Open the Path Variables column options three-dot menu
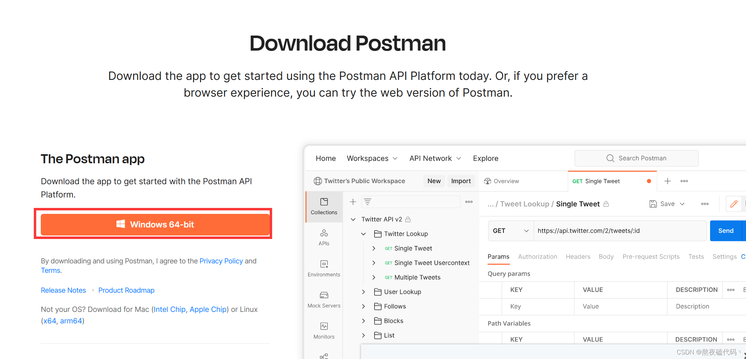Screen dimensions: 746x359 (x=731, y=339)
